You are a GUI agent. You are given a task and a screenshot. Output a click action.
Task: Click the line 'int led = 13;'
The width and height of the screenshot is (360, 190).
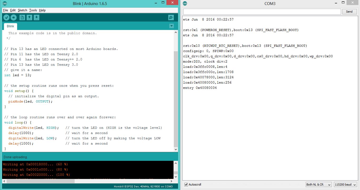click(18, 75)
